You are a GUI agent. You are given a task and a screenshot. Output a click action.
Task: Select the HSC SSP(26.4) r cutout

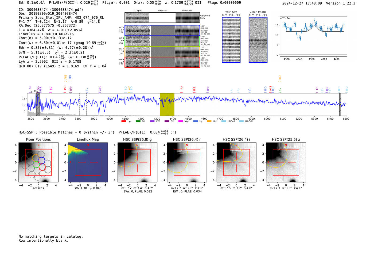click(187, 162)
